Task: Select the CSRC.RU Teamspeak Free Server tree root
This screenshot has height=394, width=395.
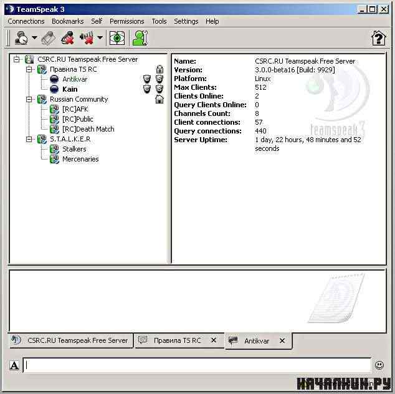Action: (x=88, y=59)
